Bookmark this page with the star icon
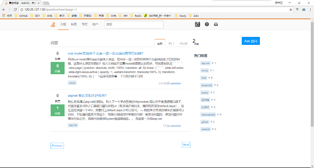 (291, 9)
